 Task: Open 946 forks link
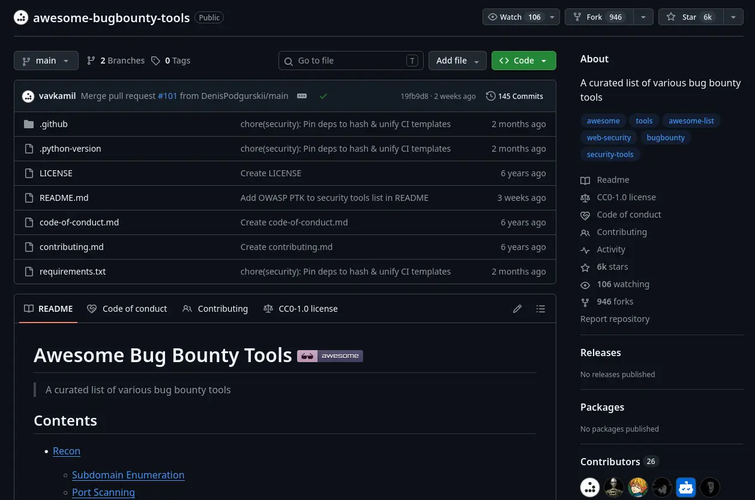click(x=607, y=302)
